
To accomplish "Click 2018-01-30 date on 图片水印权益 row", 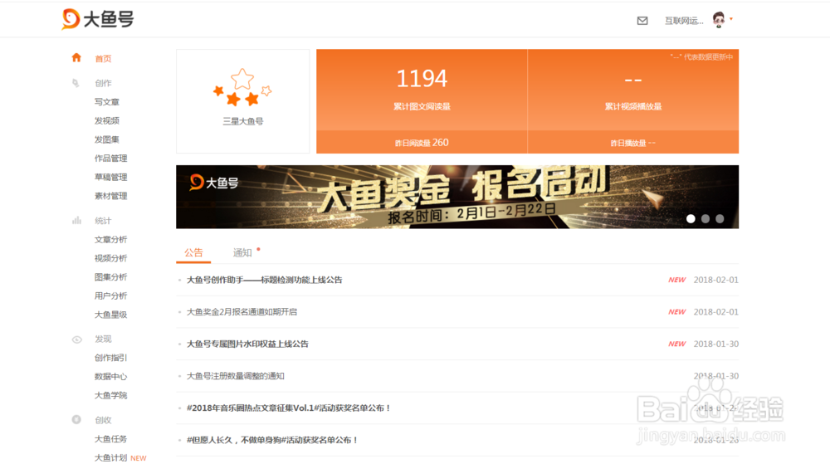I will [716, 344].
